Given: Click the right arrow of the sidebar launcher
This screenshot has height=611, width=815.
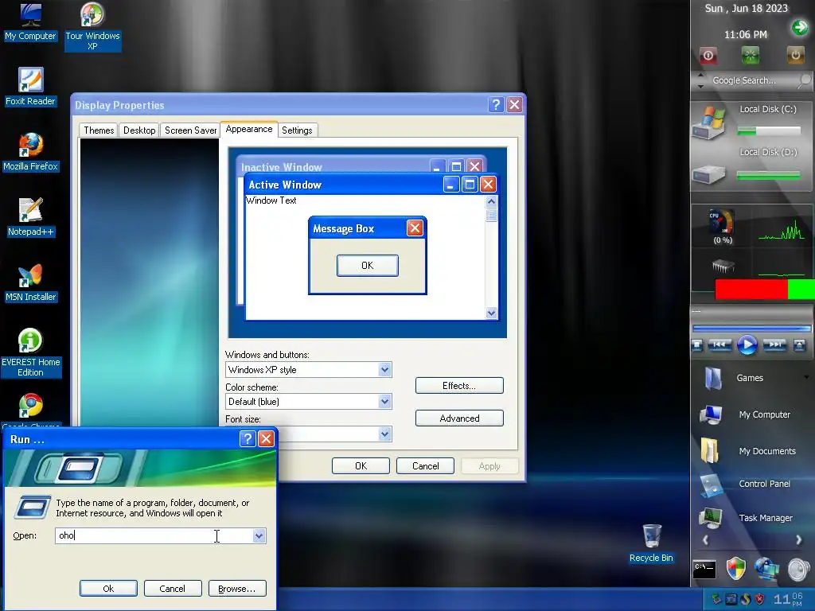Looking at the screenshot, I should click(x=798, y=540).
